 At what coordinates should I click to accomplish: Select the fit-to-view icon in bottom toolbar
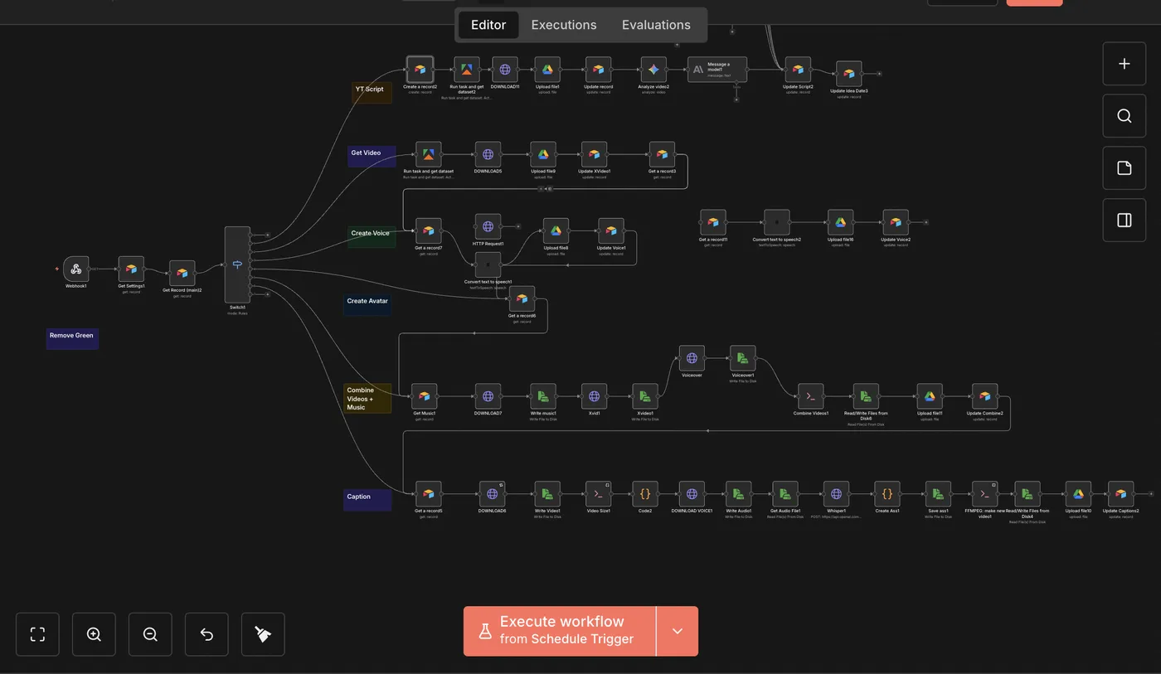pos(37,634)
